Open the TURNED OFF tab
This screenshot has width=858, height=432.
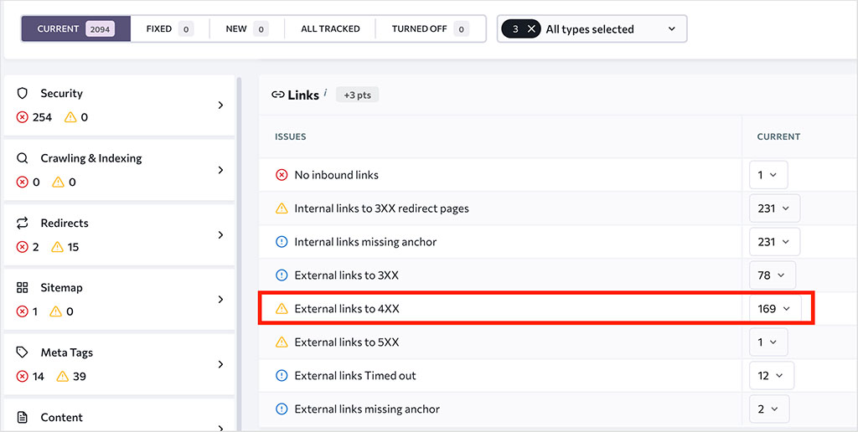(430, 29)
